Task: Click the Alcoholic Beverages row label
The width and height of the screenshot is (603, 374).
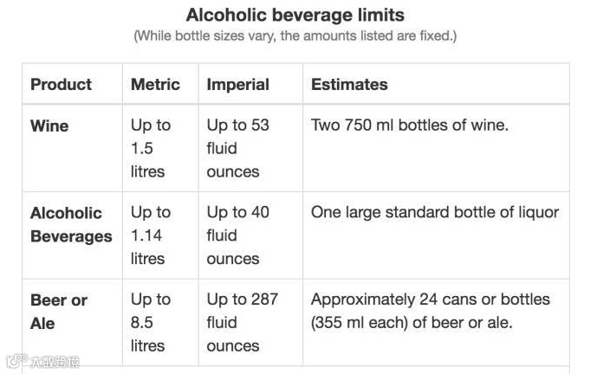Action: pyautogui.click(x=71, y=224)
